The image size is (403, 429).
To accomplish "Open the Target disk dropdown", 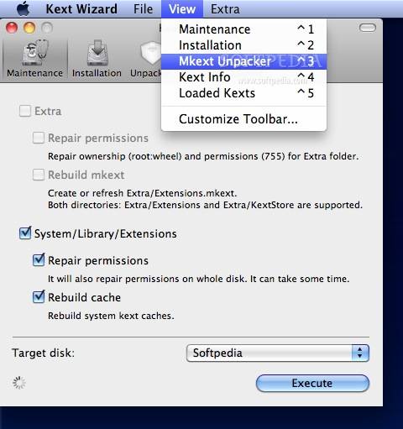I will tap(278, 353).
